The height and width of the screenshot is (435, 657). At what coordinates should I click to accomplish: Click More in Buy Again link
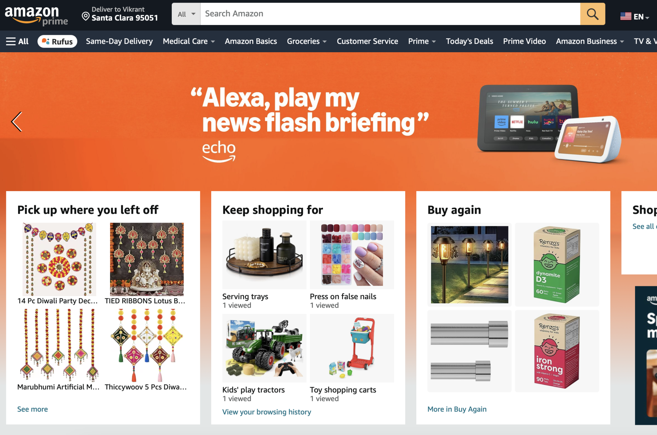click(x=457, y=409)
